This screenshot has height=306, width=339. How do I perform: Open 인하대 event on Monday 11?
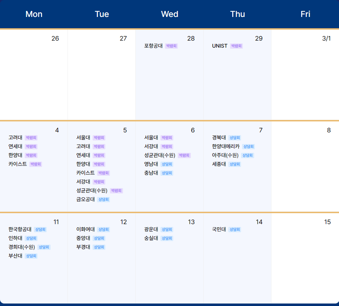pyautogui.click(x=15, y=238)
